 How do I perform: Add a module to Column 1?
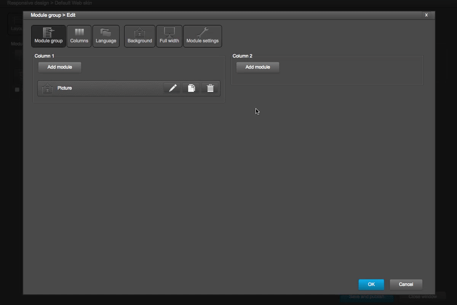pos(59,67)
